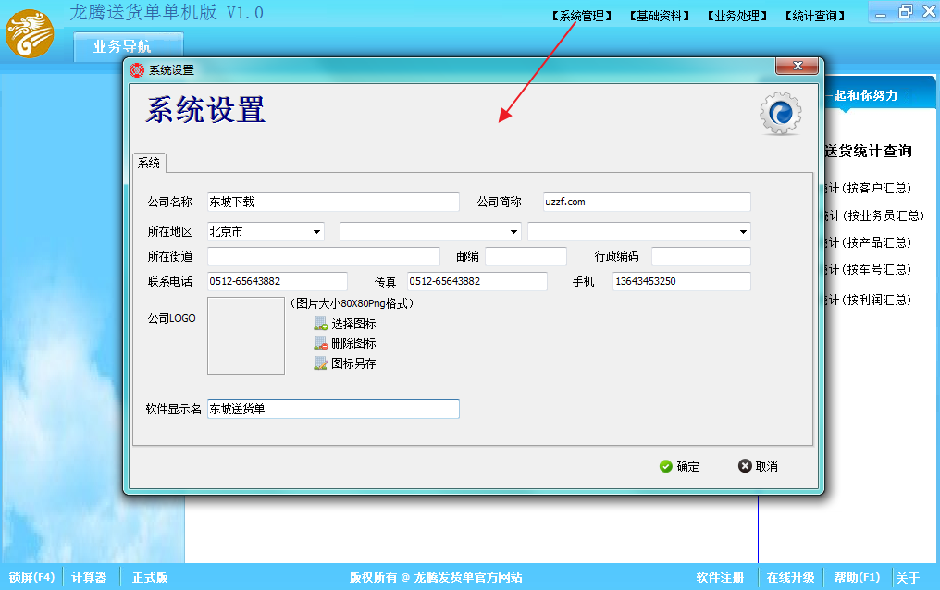Click the black X icon on cancel button
The width and height of the screenshot is (940, 590).
click(745, 466)
